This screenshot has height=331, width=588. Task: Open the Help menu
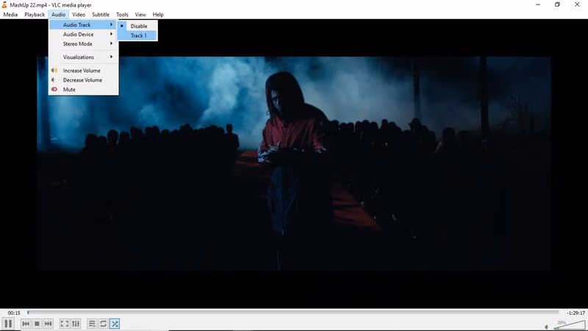158,15
